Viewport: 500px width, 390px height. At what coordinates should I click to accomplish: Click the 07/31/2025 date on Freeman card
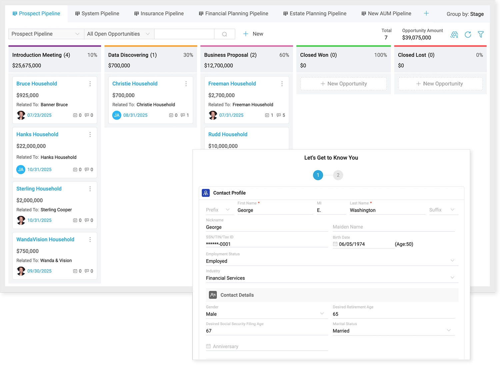tap(231, 115)
